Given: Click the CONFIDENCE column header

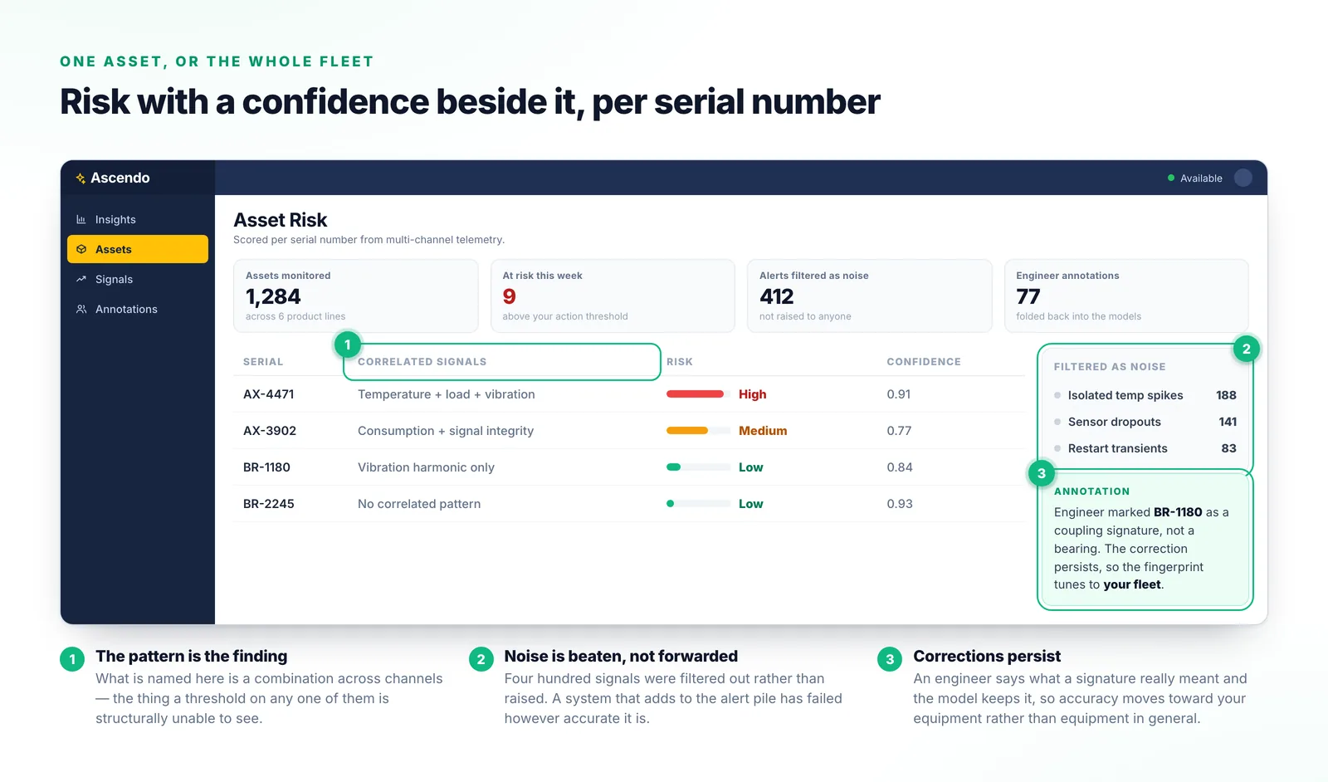Looking at the screenshot, I should [x=924, y=362].
